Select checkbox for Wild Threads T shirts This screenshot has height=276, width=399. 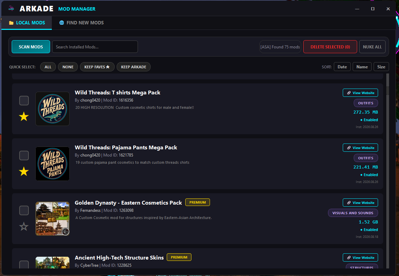tap(24, 101)
